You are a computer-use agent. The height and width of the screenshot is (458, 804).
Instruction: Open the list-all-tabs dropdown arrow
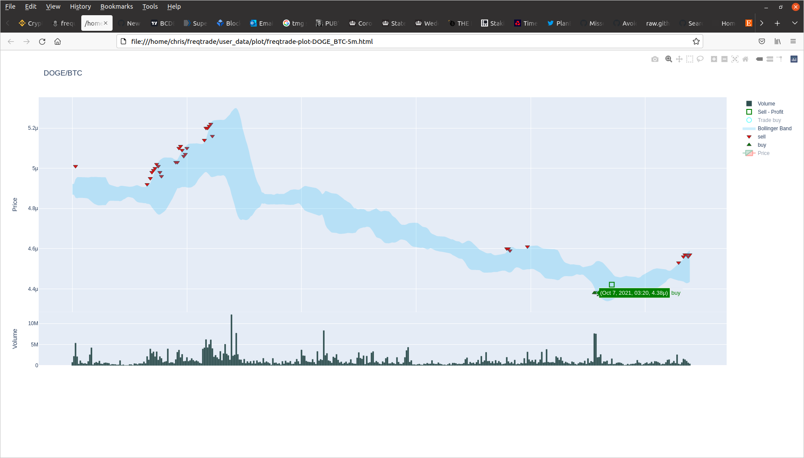click(795, 23)
